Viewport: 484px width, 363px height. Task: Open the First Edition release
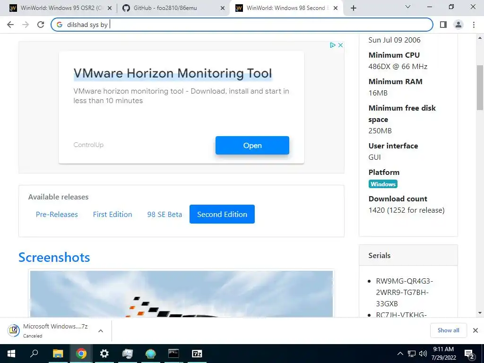[x=112, y=214]
